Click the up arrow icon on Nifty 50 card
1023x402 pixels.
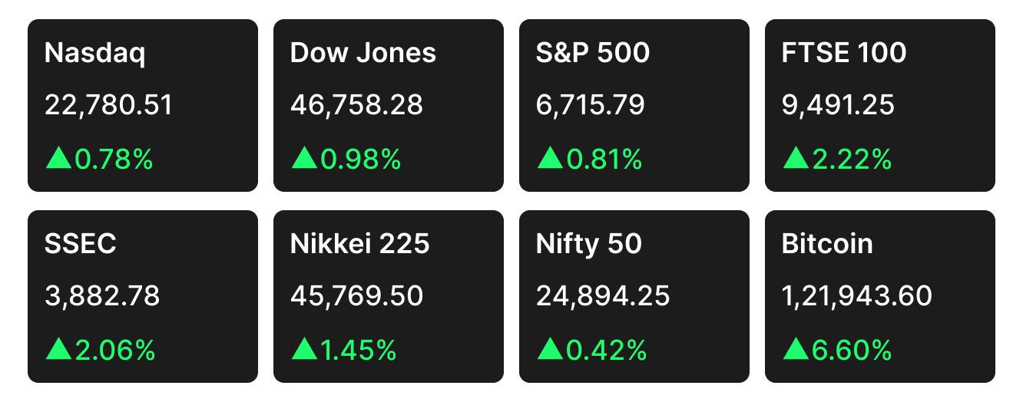click(550, 350)
